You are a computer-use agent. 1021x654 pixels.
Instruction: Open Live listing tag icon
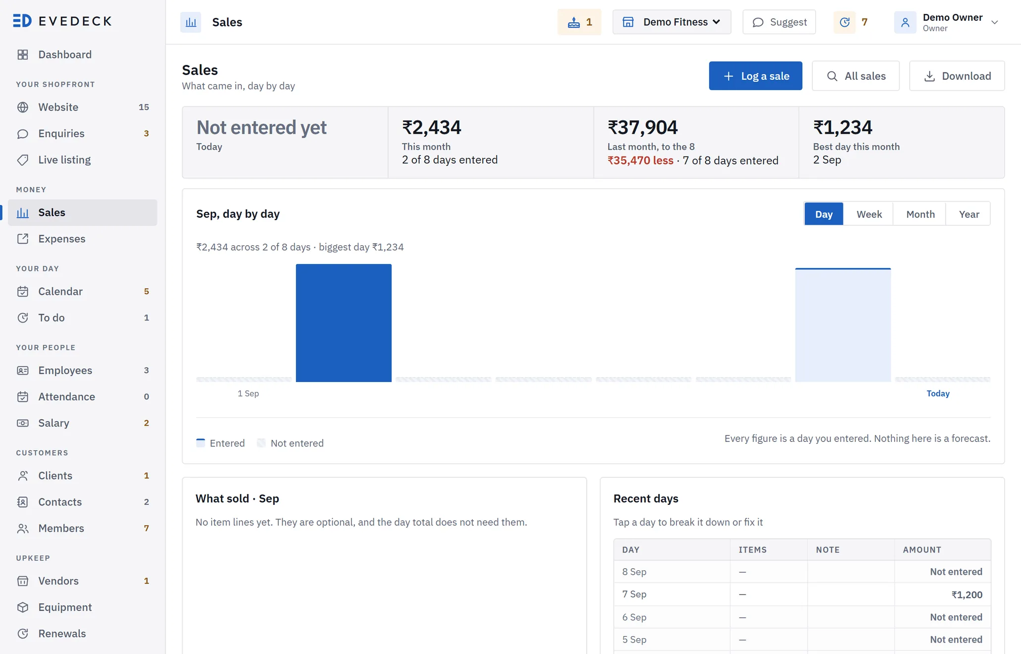[x=23, y=160]
